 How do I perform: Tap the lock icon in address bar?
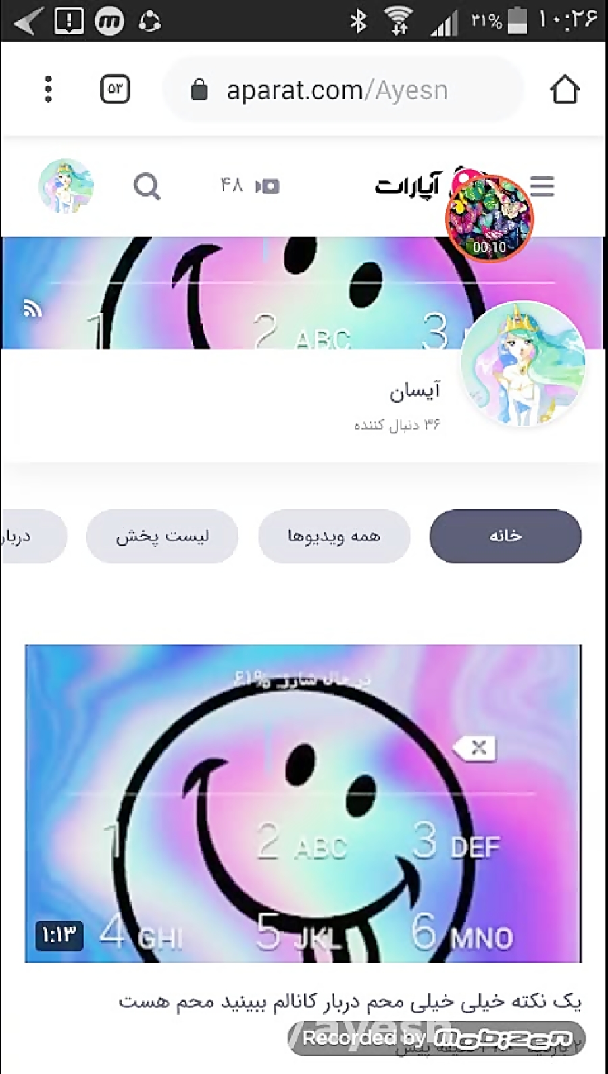pos(199,89)
